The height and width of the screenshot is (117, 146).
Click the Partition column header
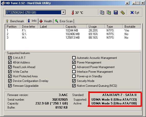point(13,27)
